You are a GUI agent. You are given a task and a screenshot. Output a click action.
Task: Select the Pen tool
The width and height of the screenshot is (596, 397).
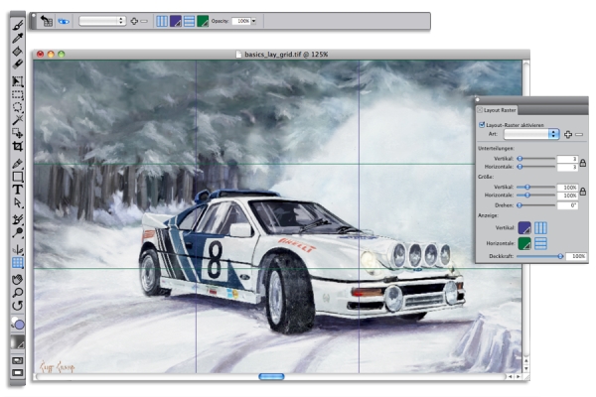click(18, 164)
